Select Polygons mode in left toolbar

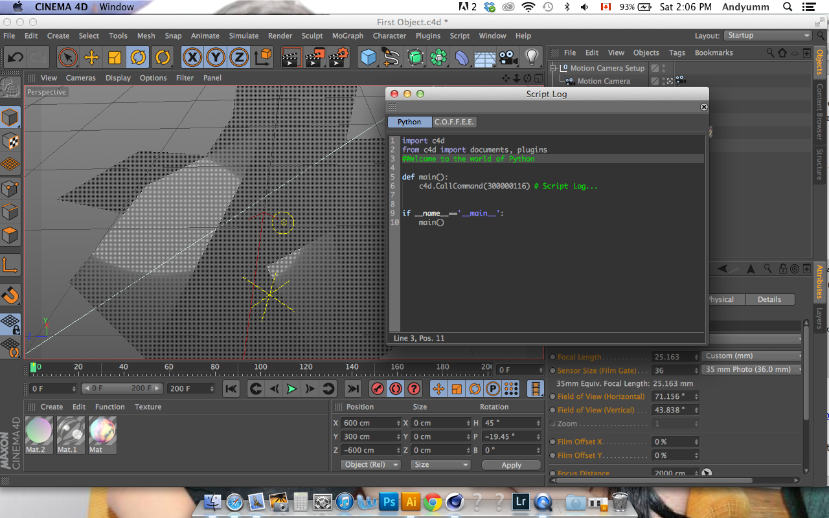point(10,234)
